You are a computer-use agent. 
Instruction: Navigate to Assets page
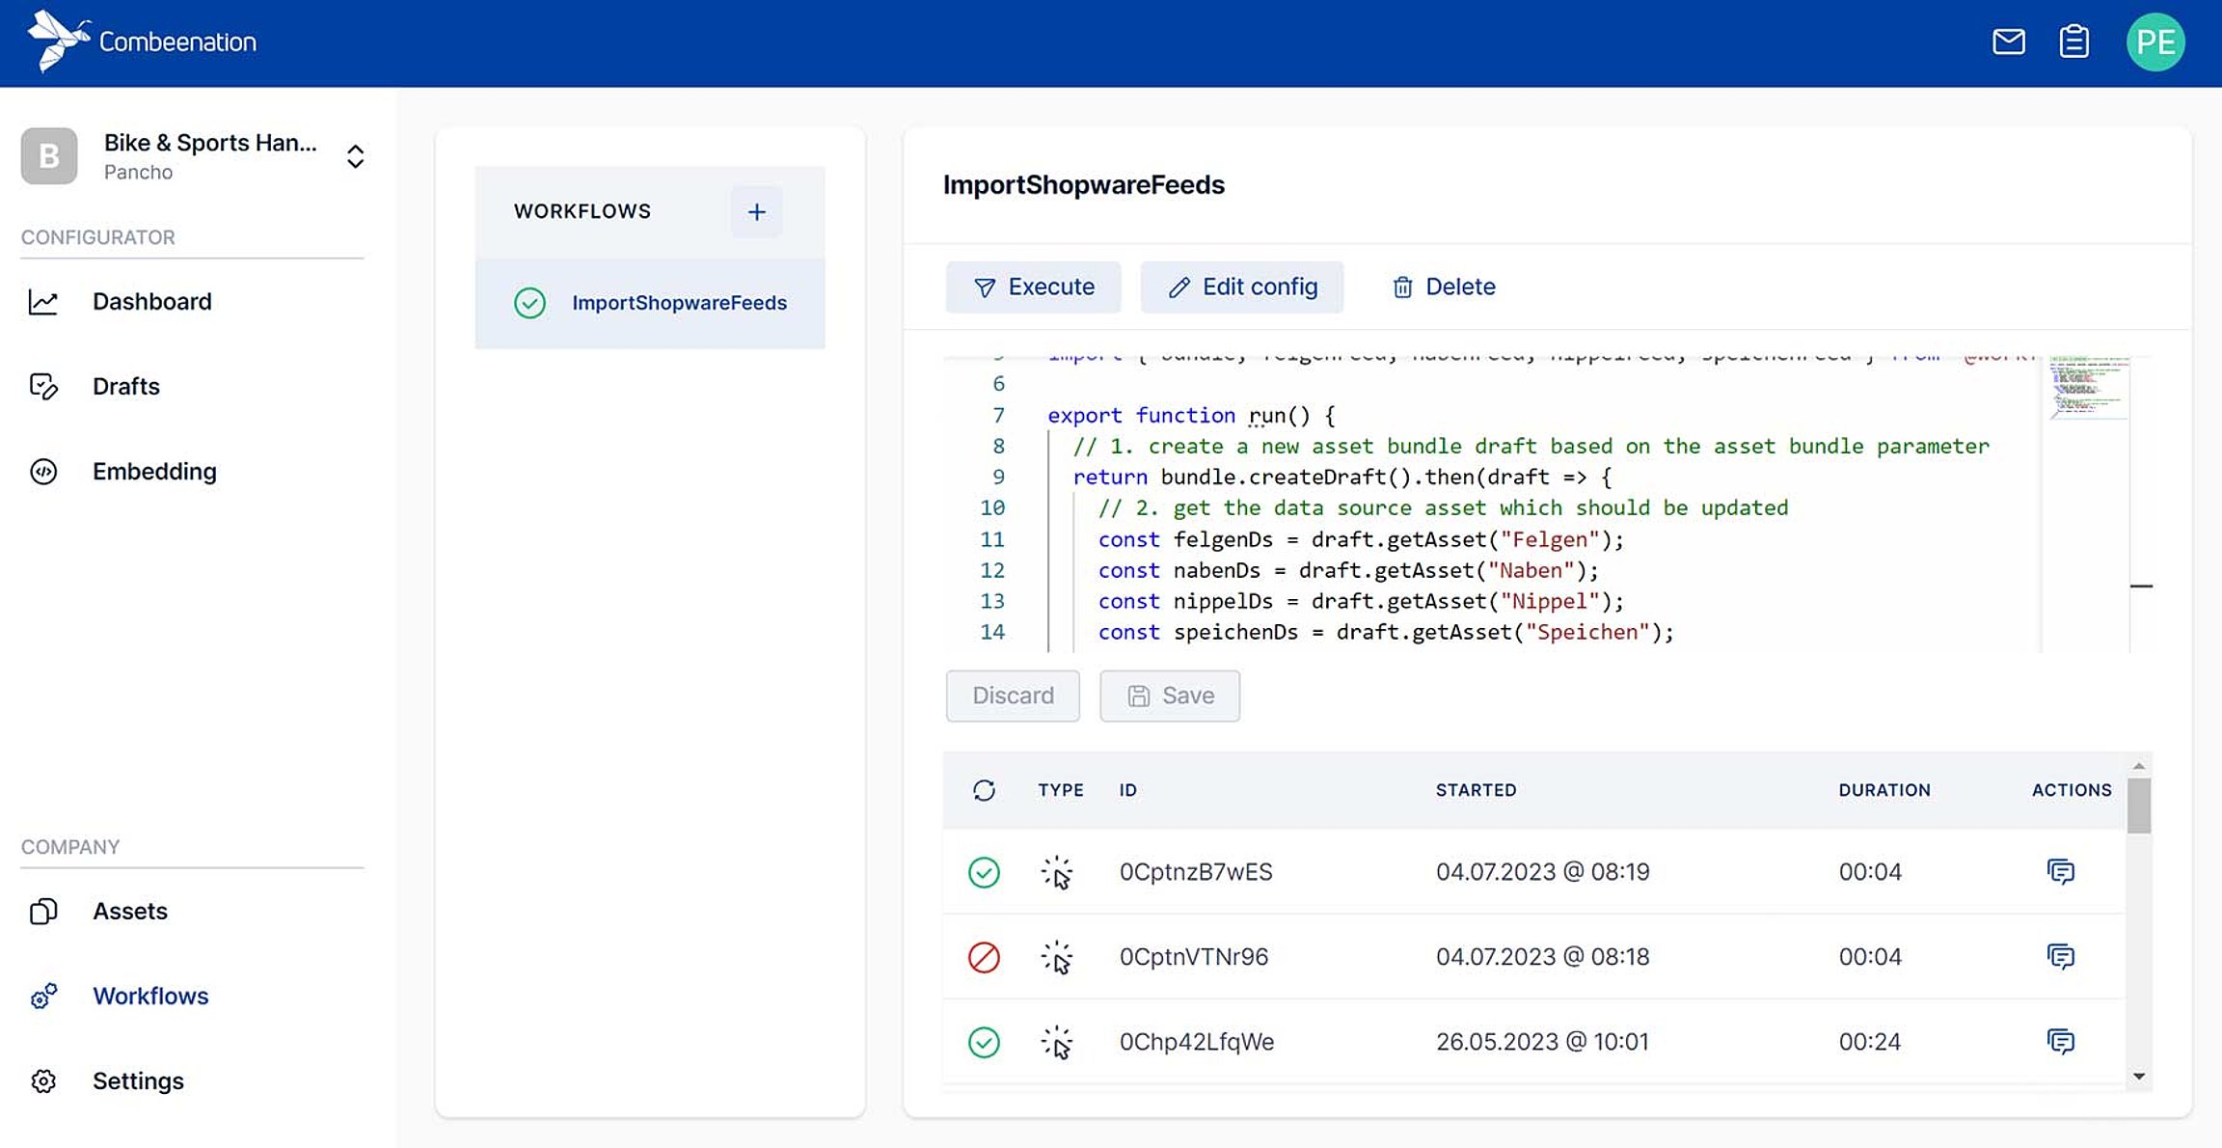129,912
